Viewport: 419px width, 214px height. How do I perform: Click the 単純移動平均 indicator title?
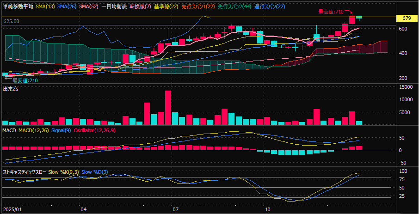pos(18,7)
